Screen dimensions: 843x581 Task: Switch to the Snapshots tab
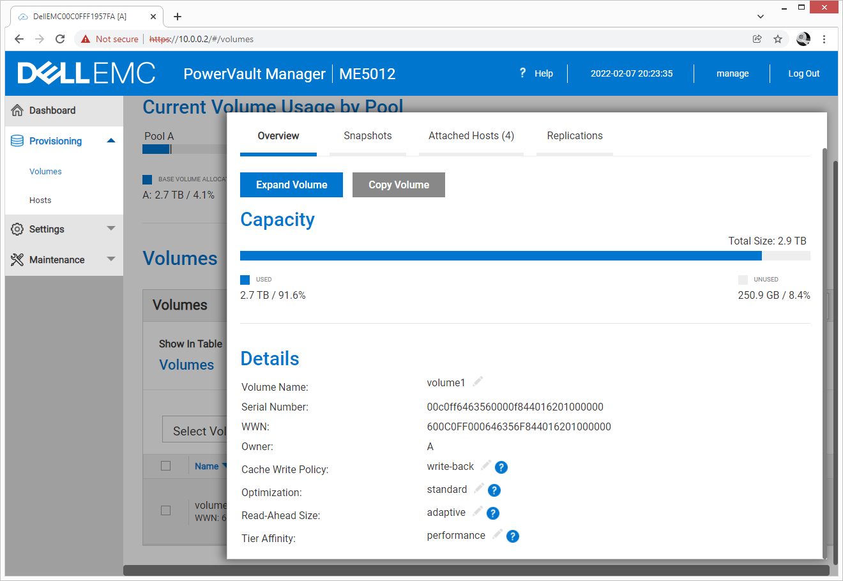pos(368,136)
